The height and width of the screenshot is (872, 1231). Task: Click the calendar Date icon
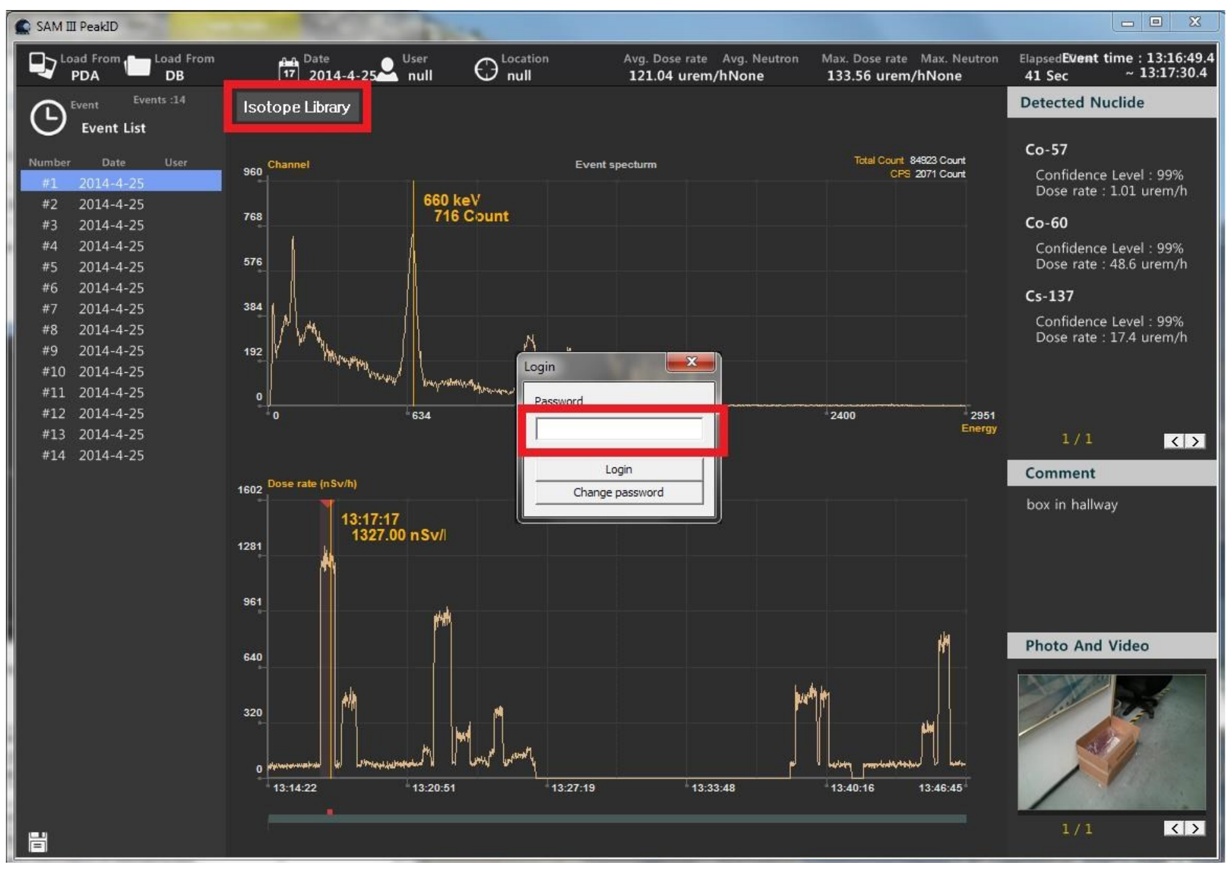(288, 68)
